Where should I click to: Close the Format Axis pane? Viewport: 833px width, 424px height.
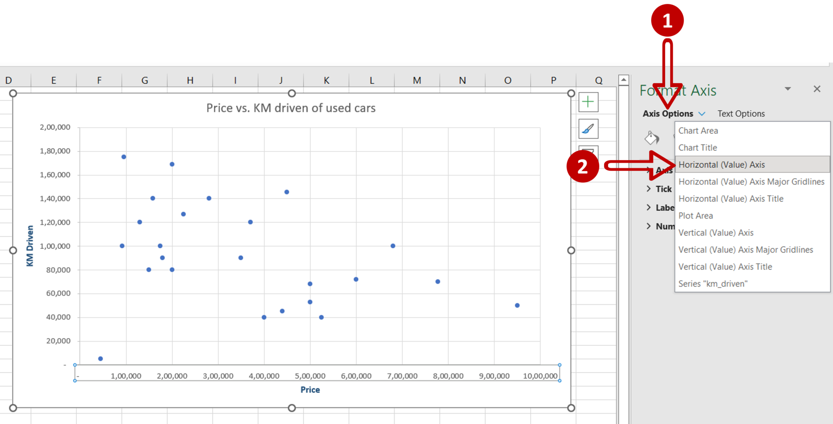(x=817, y=89)
